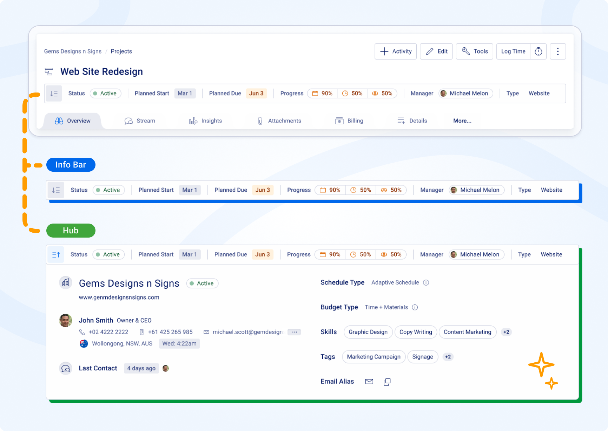Click the 4 days ago chip
Screen dimensions: 608x431
click(x=141, y=369)
